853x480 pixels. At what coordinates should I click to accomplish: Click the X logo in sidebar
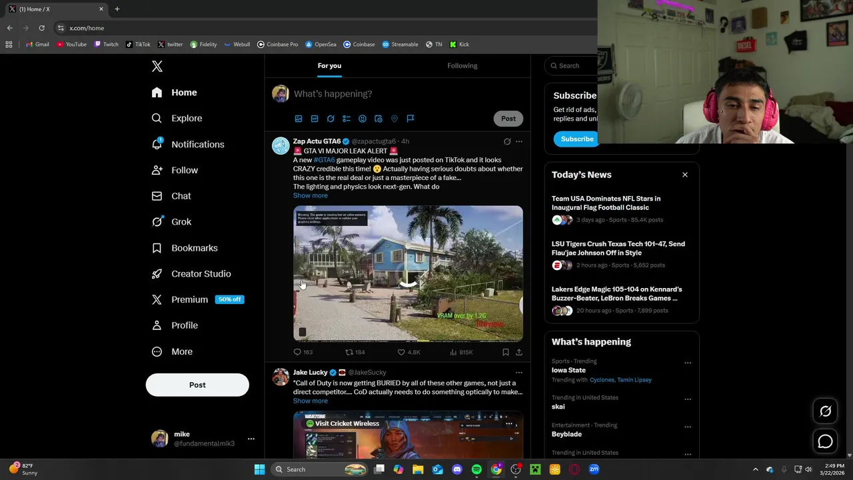click(157, 66)
